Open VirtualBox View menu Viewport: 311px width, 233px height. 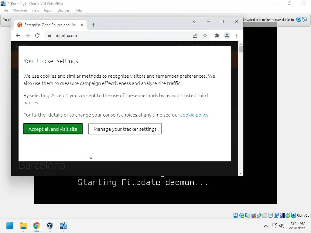tap(35, 10)
